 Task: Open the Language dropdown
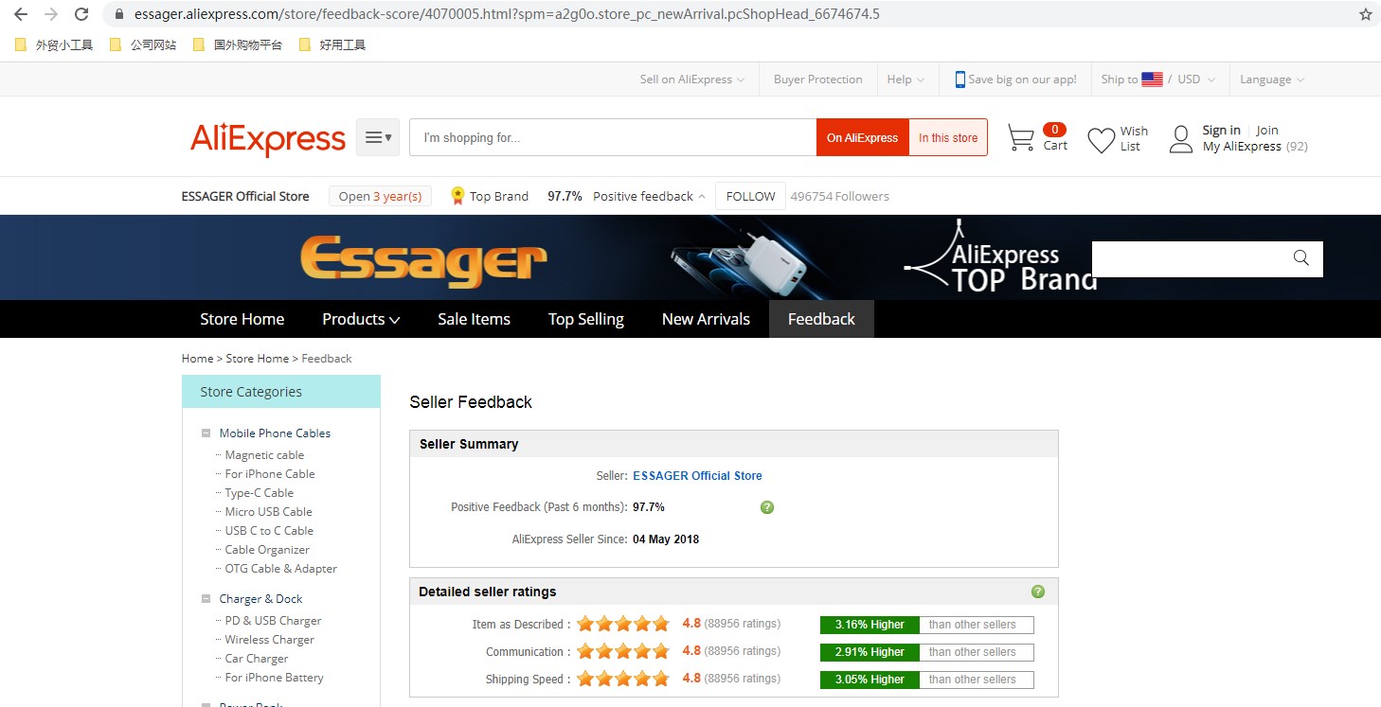1272,80
